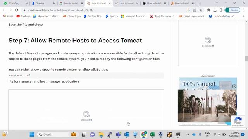Open OneDrive cloud tray icon
248x139 pixels.
point(194,134)
